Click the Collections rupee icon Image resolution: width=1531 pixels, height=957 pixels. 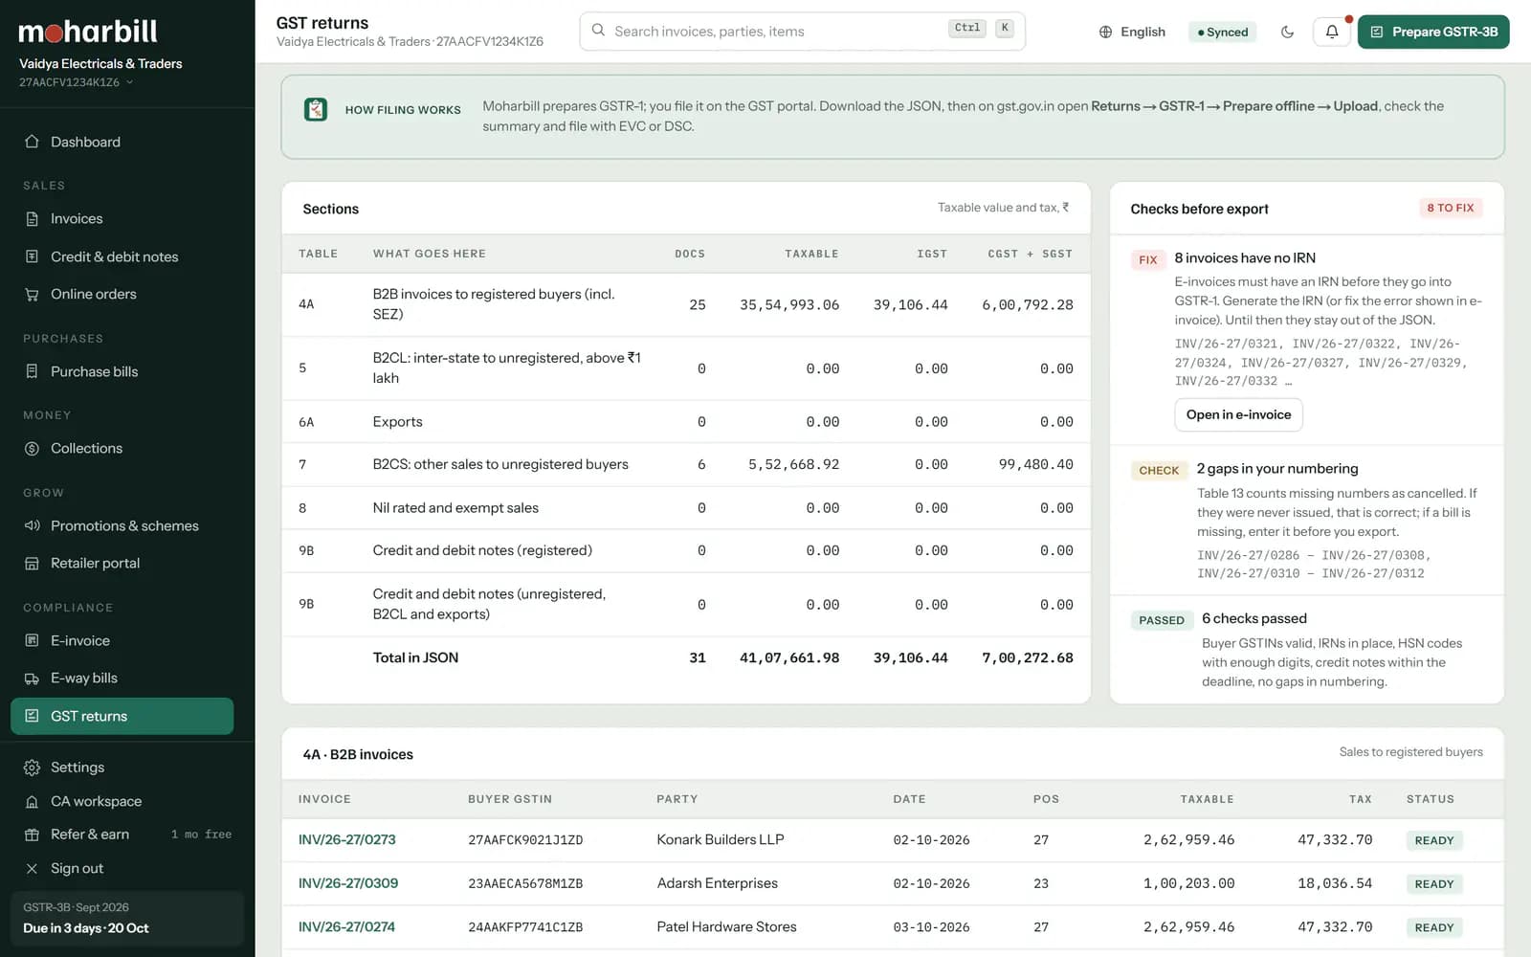[x=32, y=448]
